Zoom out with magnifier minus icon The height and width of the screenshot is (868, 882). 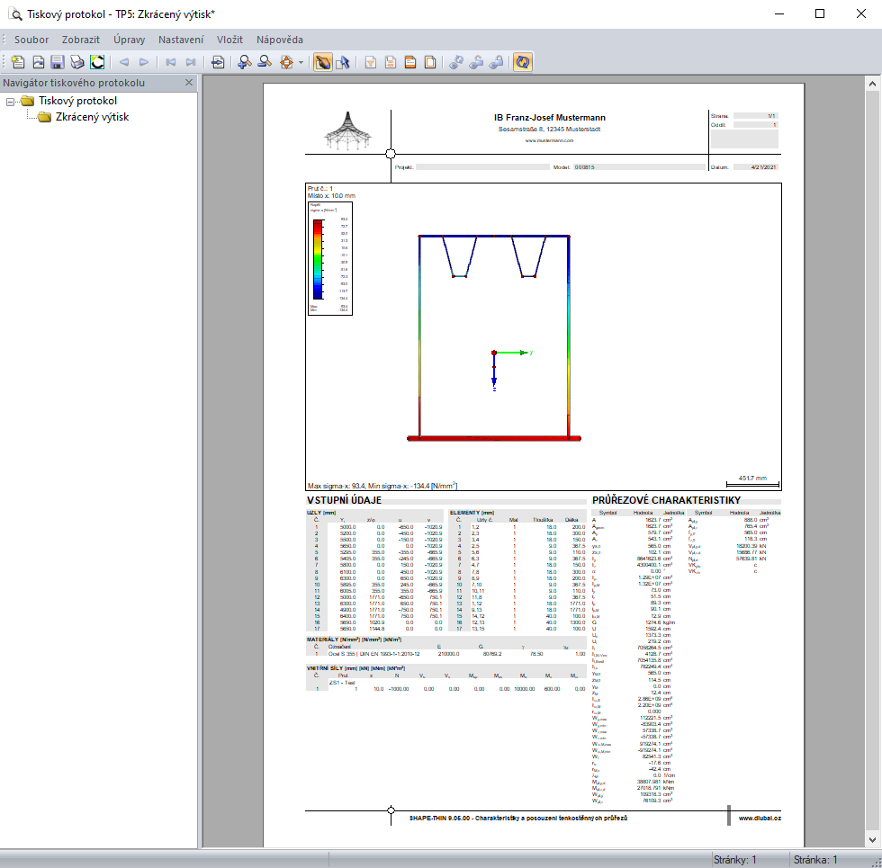(265, 62)
